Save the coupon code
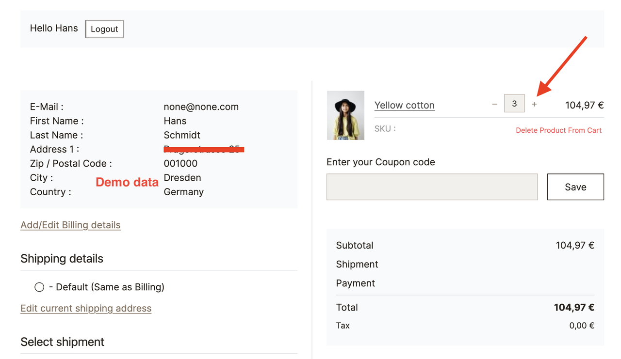621x359 pixels. 575,187
